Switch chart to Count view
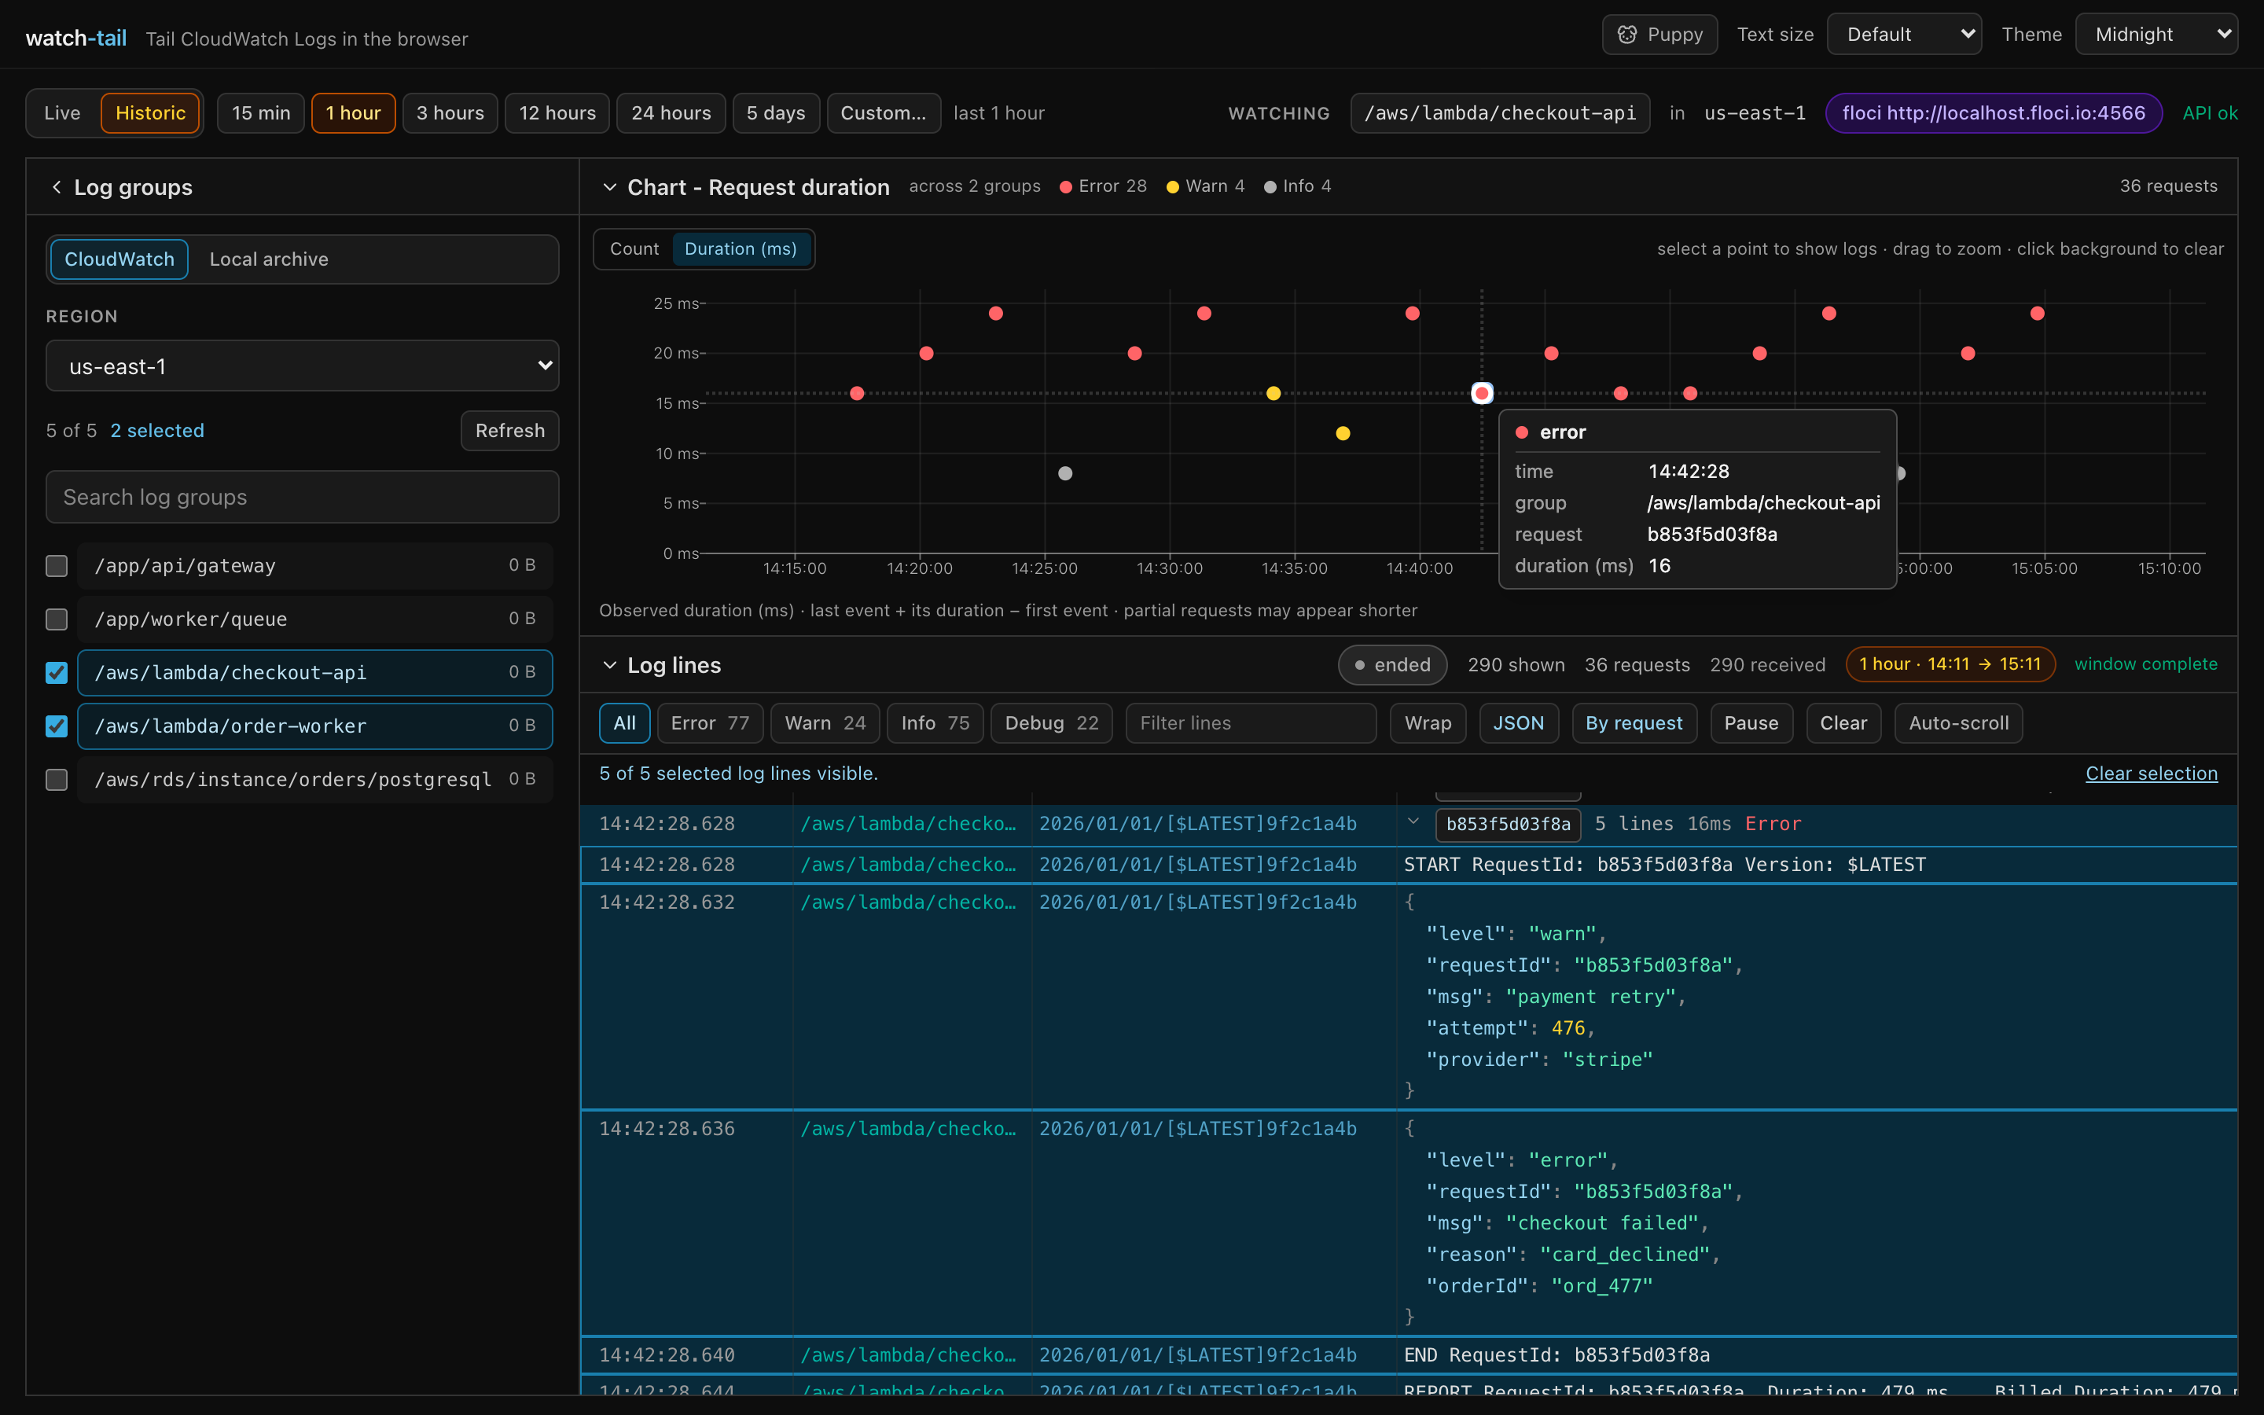 click(634, 249)
